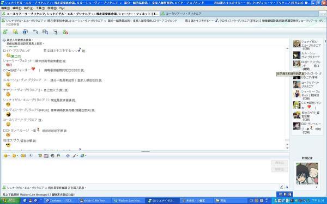Select C.C. green-haired avatar in participants list
The height and width of the screenshot is (204, 327).
coord(296,105)
